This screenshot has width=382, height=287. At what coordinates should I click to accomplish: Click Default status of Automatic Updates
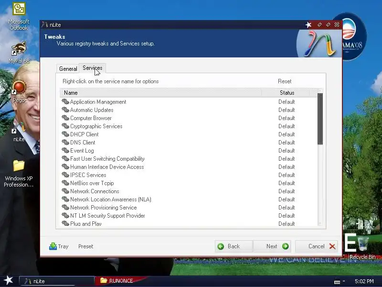point(286,110)
